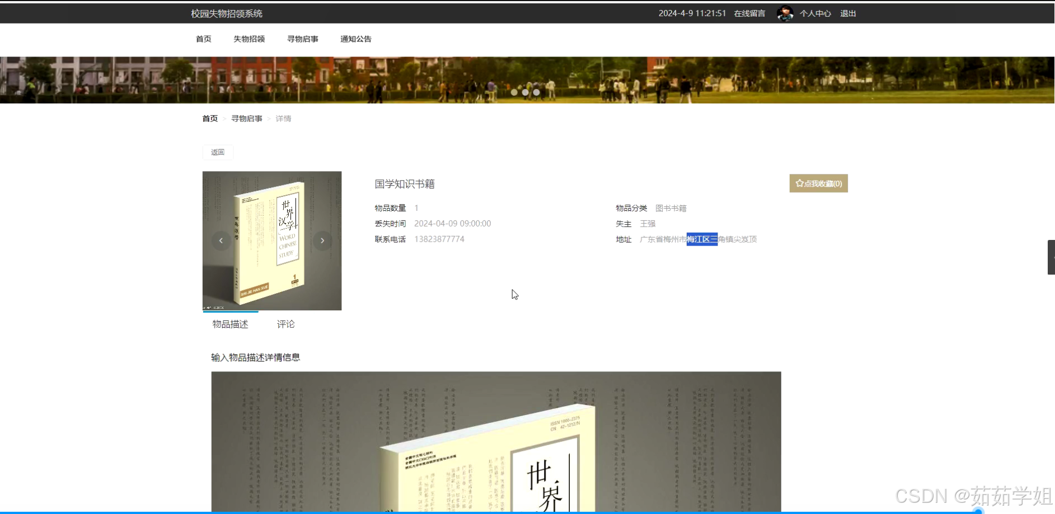1055x514 pixels.
Task: Click 物品数量 label
Action: [x=390, y=208]
